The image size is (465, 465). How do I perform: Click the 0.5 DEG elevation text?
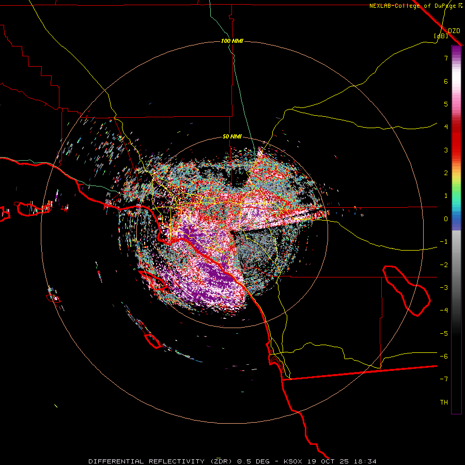pos(254,461)
